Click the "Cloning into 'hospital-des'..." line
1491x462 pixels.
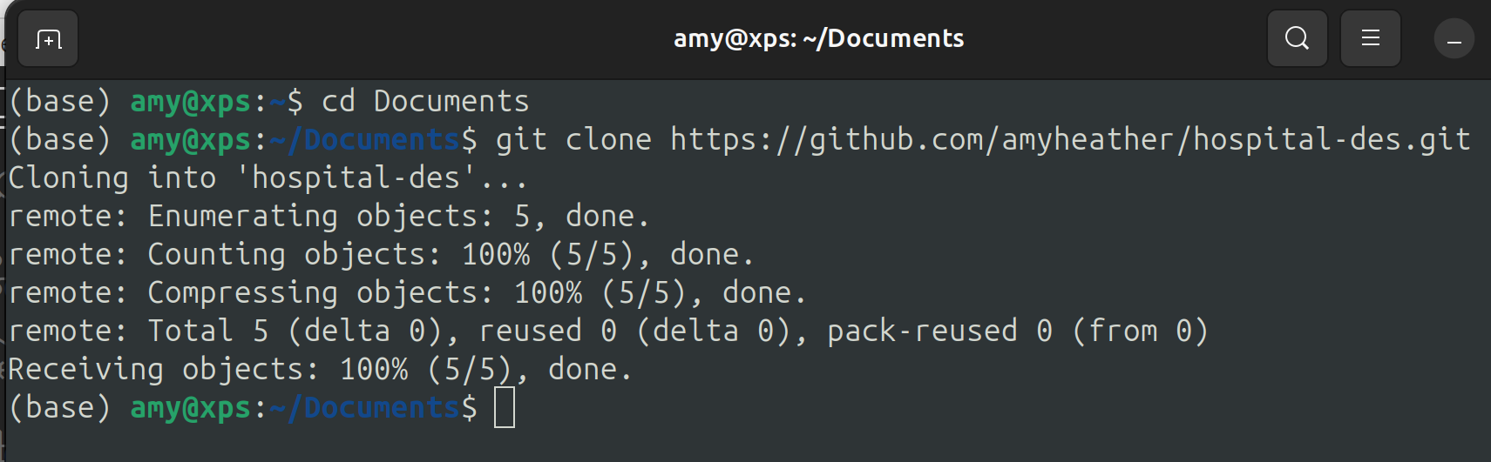[x=268, y=178]
